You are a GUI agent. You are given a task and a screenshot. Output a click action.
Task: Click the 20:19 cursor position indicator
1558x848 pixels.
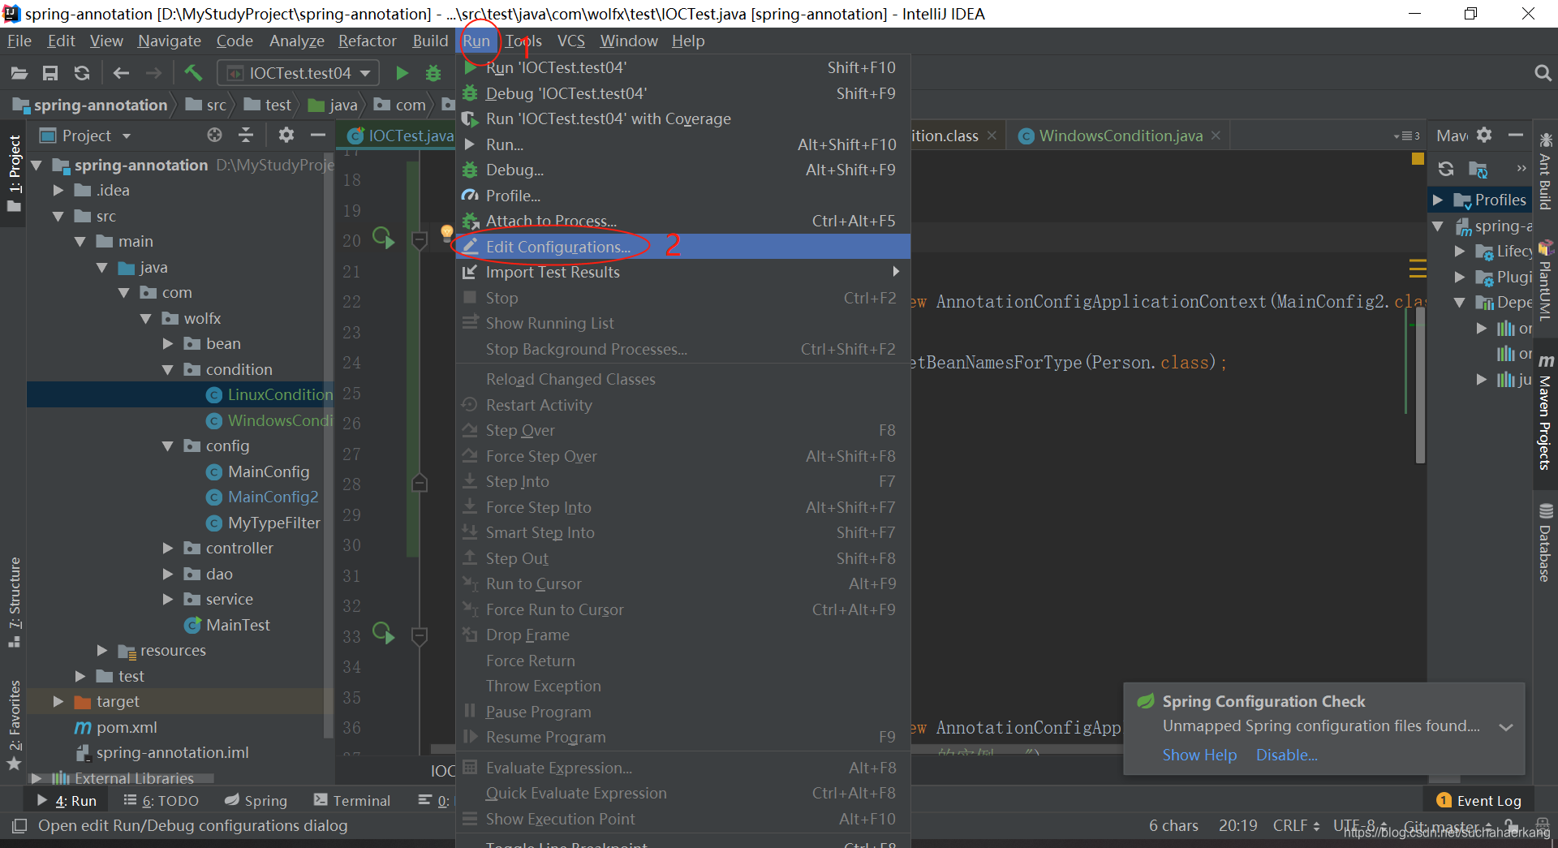pyautogui.click(x=1237, y=825)
